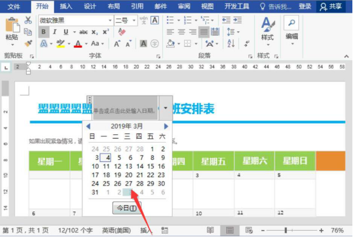The image size is (353, 237).
Task: Toggle Italic formatting
Action: tap(55, 32)
